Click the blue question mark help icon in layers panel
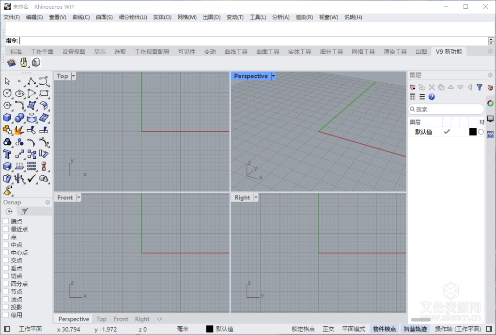The width and height of the screenshot is (496, 335). tap(432, 97)
